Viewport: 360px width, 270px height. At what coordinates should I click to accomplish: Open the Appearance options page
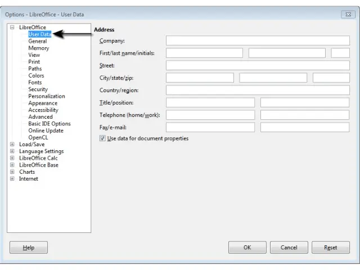click(43, 103)
